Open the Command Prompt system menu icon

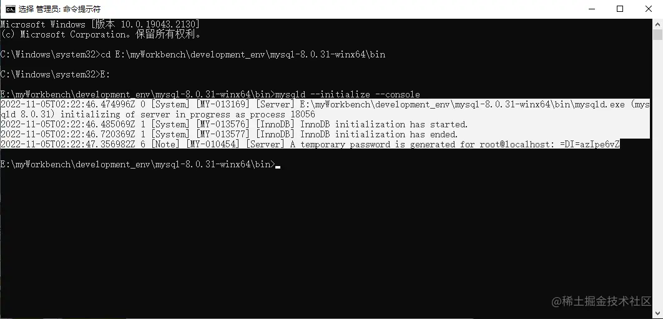point(10,9)
